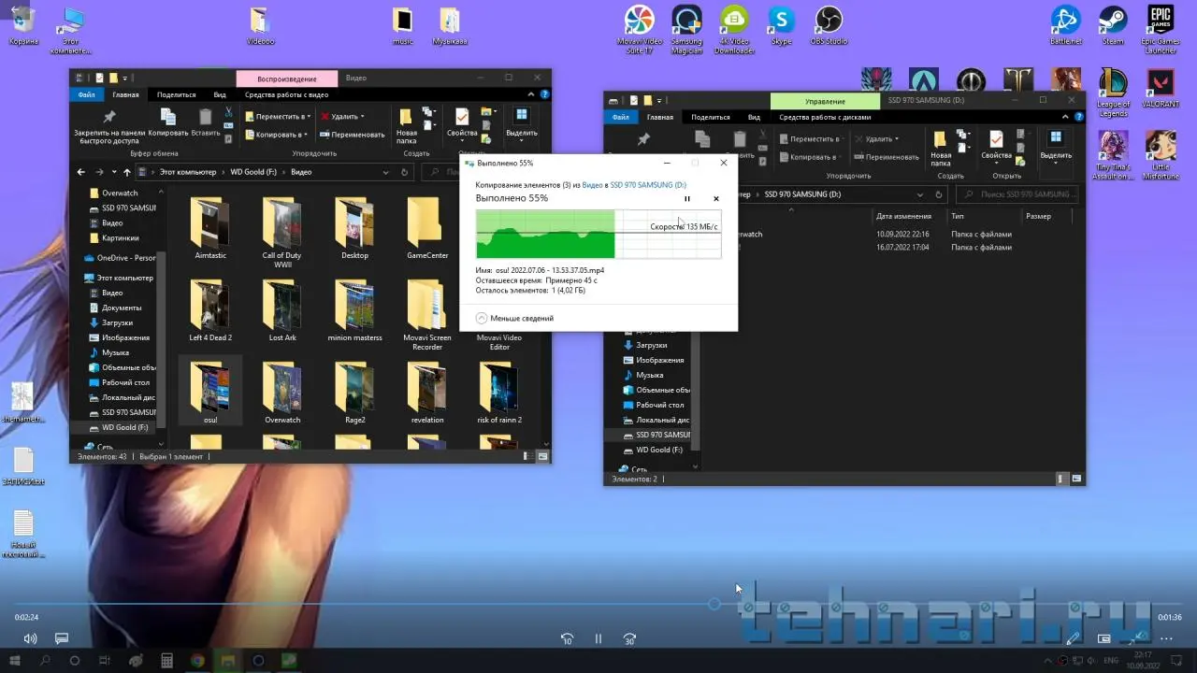Expand address history dropdown in Видео window
This screenshot has height=673, width=1197.
pos(385,172)
